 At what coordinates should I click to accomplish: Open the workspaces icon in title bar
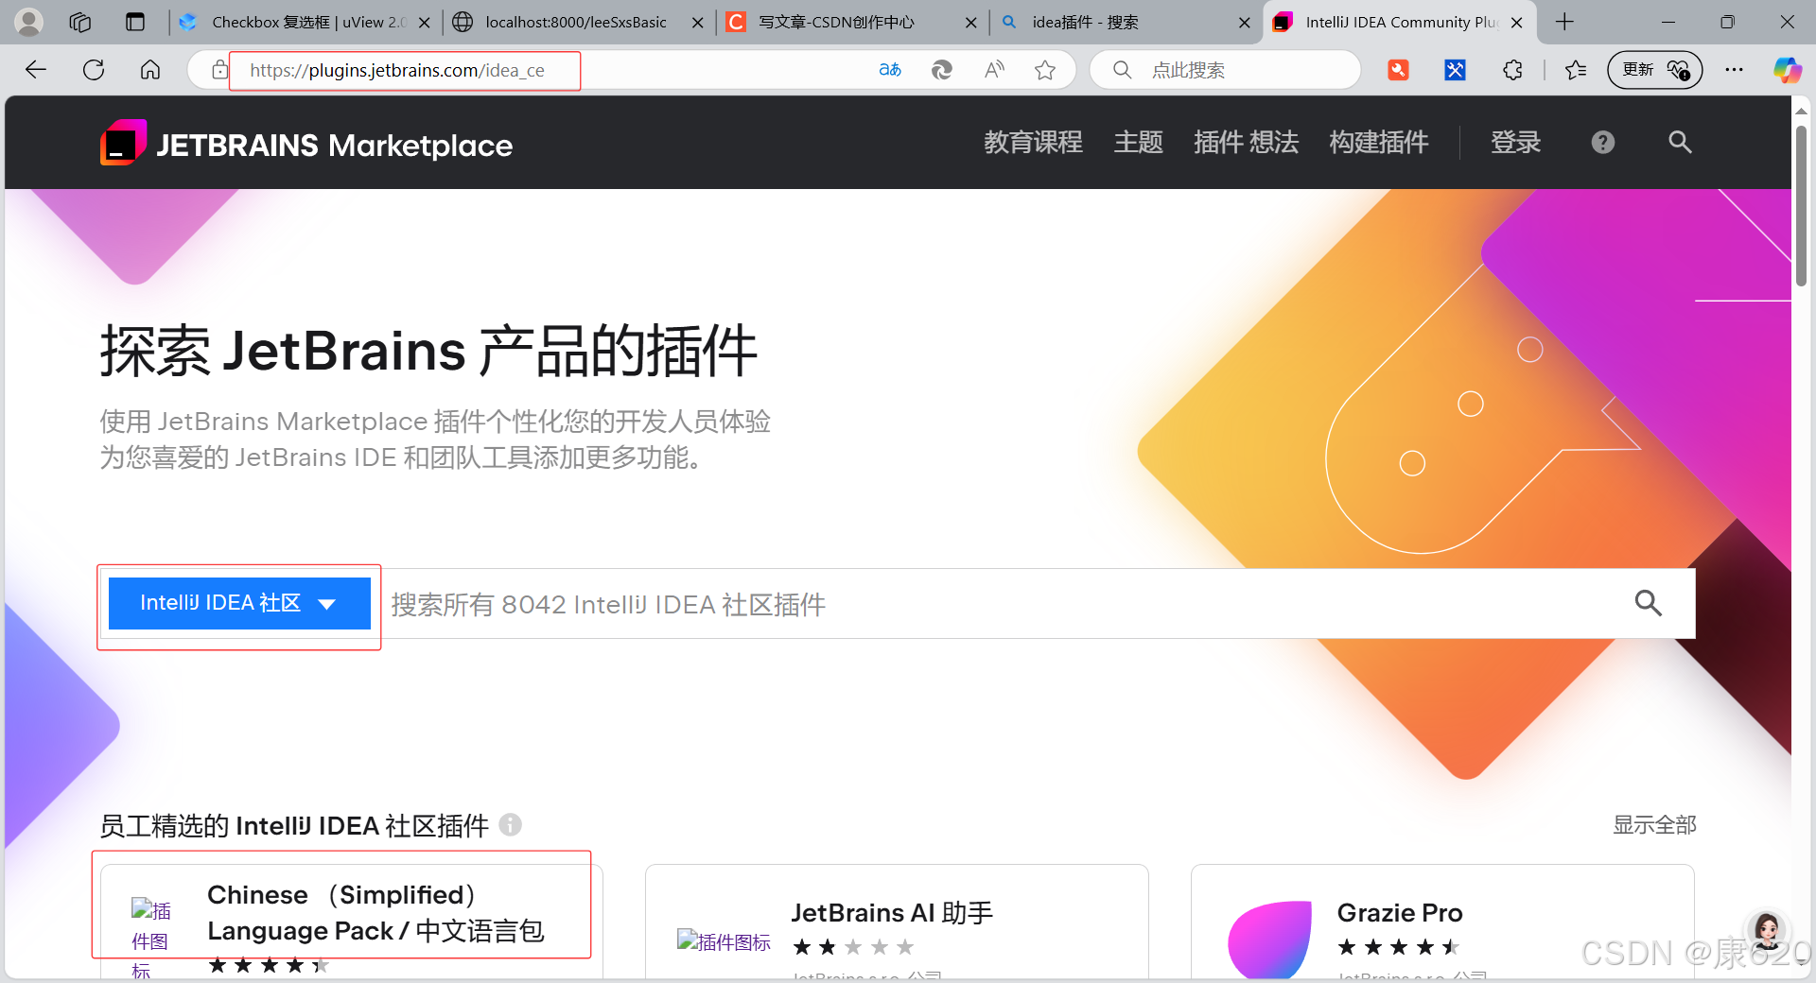[x=80, y=22]
